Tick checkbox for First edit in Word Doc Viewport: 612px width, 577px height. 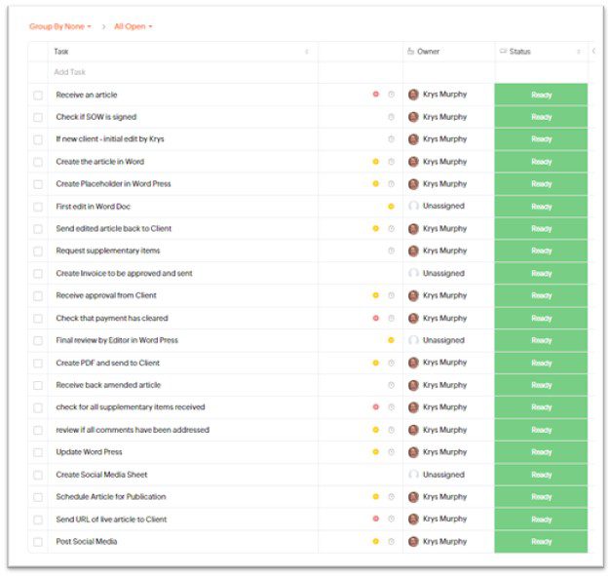[38, 207]
